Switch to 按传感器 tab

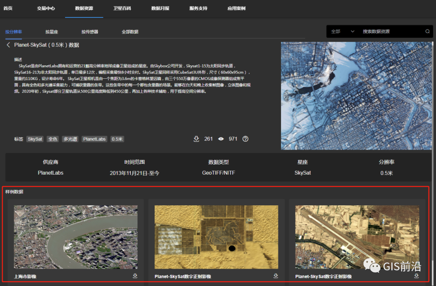(90, 32)
